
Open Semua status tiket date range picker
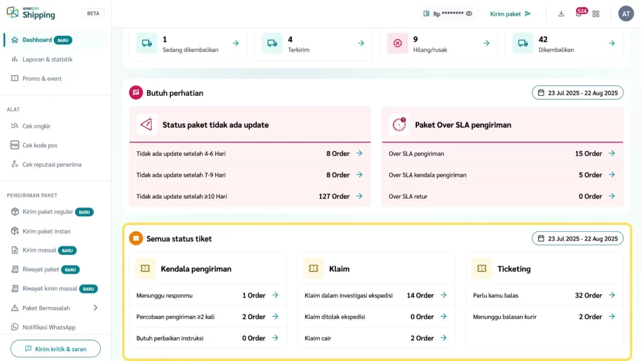coord(577,238)
